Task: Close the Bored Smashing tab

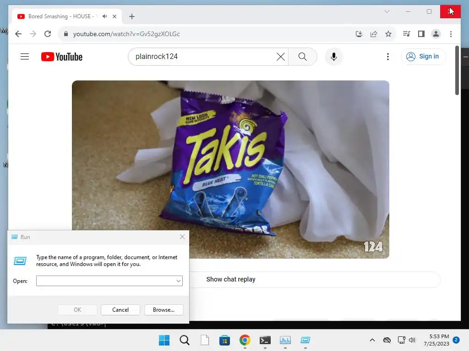Action: pyautogui.click(x=114, y=16)
